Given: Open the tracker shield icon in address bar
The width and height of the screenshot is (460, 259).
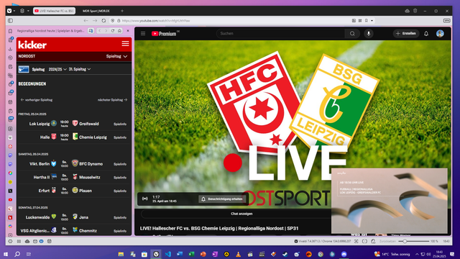Looking at the screenshot, I should click(112, 21).
